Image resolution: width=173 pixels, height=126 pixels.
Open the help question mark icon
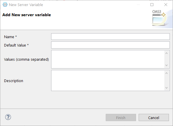[8, 117]
